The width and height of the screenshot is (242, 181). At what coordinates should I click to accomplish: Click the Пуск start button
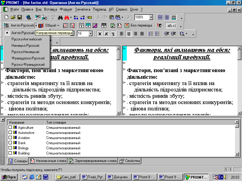tap(9, 177)
